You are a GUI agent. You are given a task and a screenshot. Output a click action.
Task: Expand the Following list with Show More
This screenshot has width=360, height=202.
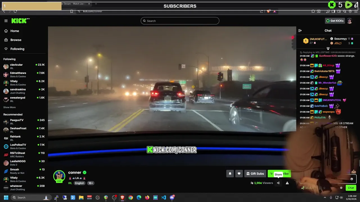(x=9, y=107)
